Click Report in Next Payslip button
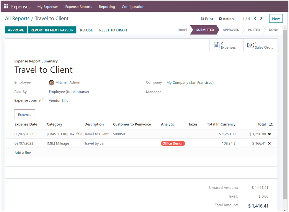 point(52,30)
